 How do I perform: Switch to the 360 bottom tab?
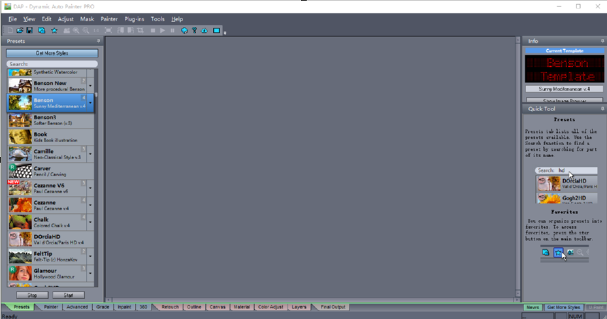coord(143,307)
